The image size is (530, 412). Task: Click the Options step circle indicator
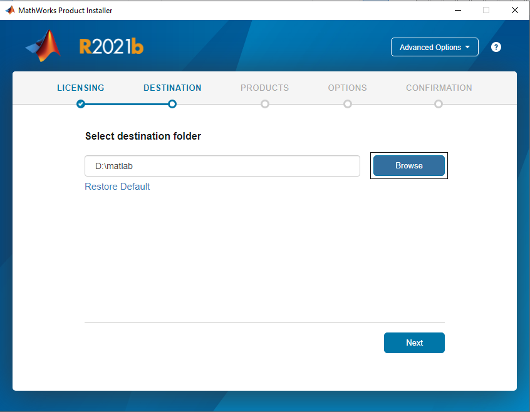348,104
